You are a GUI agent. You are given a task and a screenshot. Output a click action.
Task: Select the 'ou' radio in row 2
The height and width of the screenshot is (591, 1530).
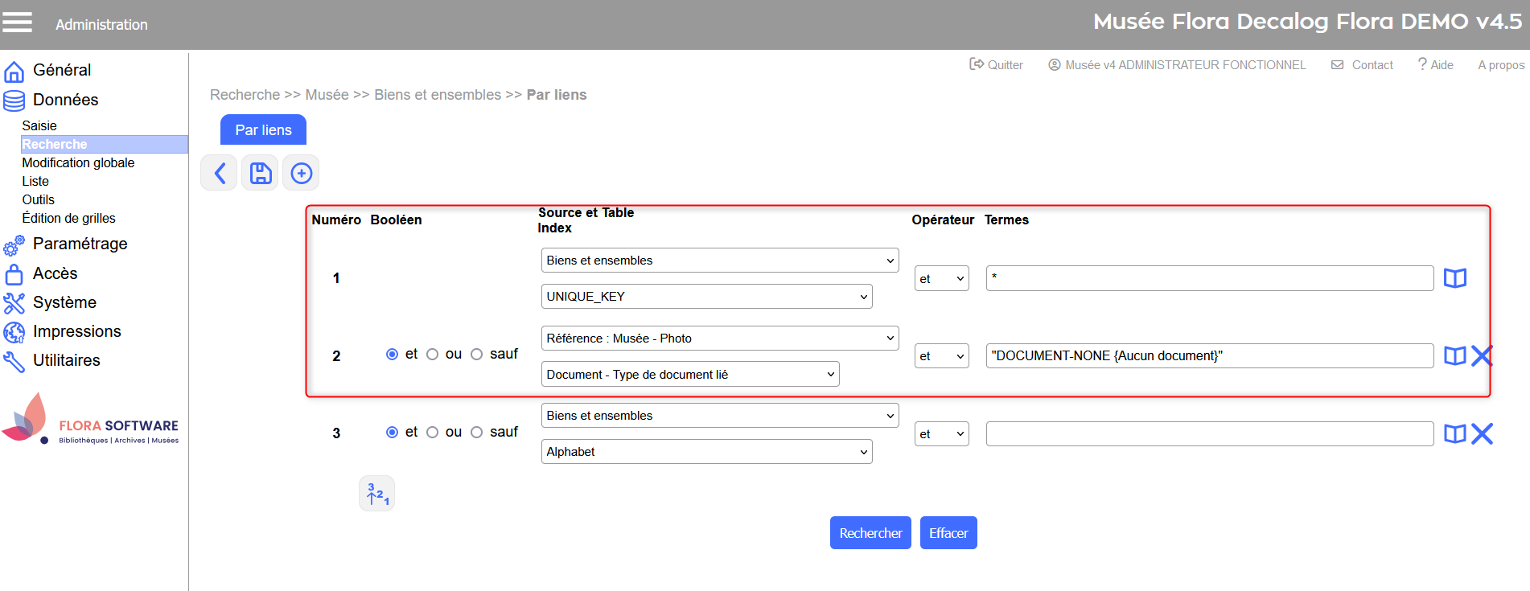click(433, 355)
